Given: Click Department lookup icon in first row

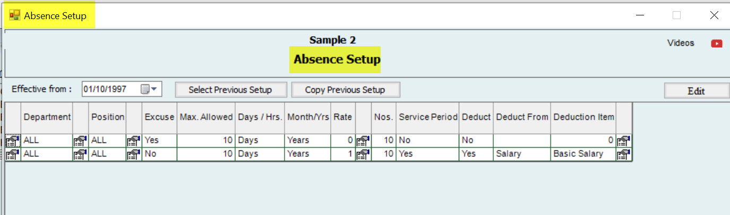Looking at the screenshot, I should click(80, 141).
